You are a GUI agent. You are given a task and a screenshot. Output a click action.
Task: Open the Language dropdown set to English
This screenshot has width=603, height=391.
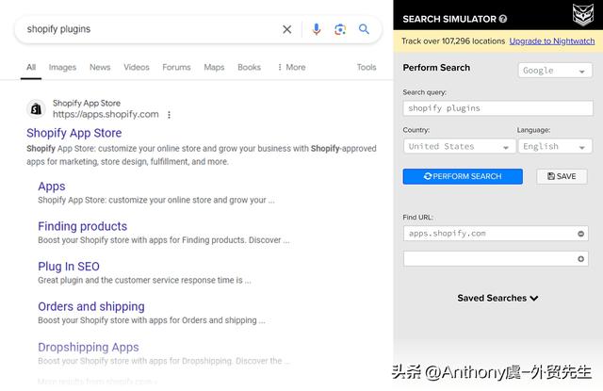tap(555, 146)
